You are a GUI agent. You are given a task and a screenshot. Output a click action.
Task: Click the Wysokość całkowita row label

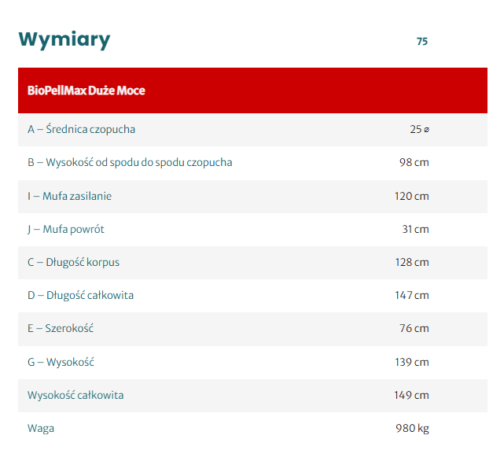(75, 396)
